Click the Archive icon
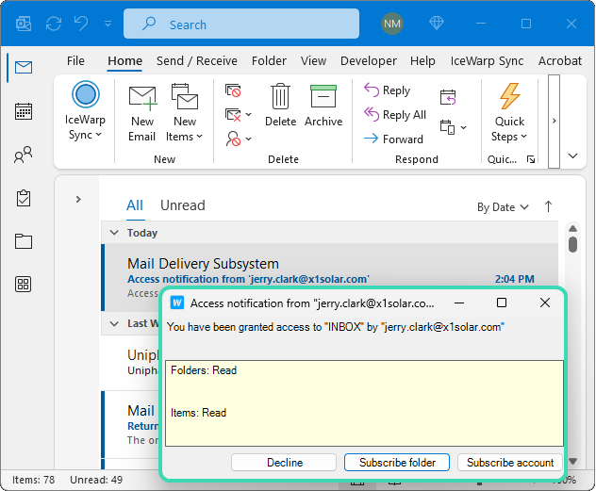This screenshot has width=596, height=491. click(x=323, y=105)
